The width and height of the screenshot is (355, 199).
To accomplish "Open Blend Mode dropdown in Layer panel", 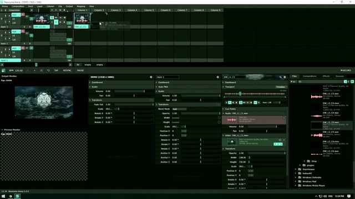I will click(x=179, y=109).
